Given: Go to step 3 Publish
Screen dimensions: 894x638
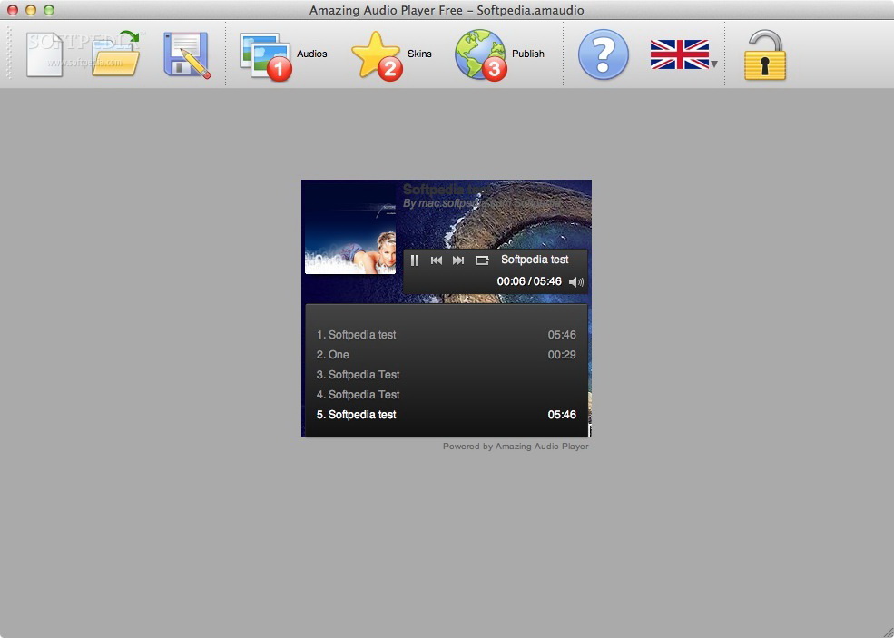Looking at the screenshot, I should pyautogui.click(x=499, y=54).
